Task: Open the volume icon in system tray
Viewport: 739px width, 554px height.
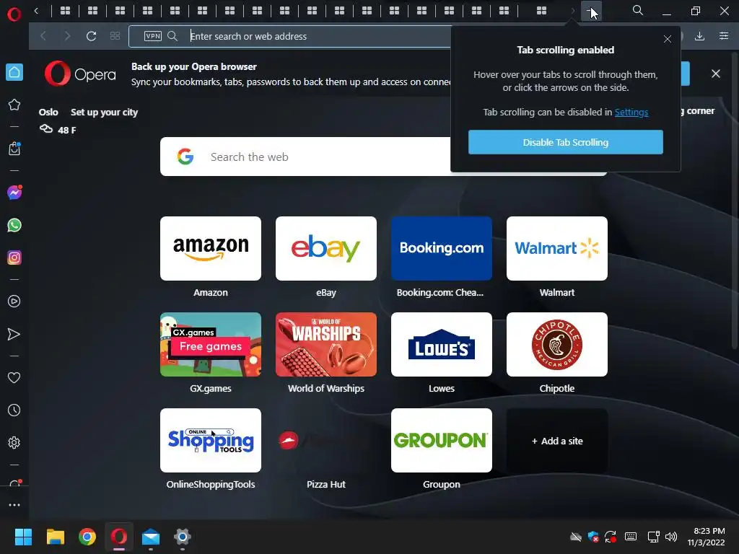Action: pos(671,537)
